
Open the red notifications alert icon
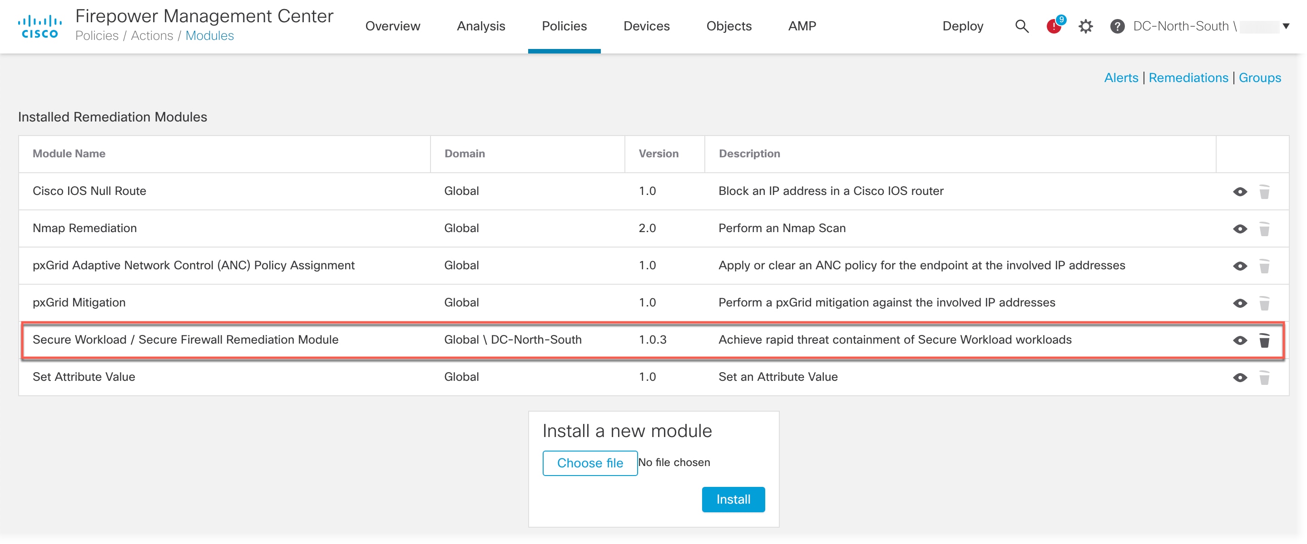1055,25
